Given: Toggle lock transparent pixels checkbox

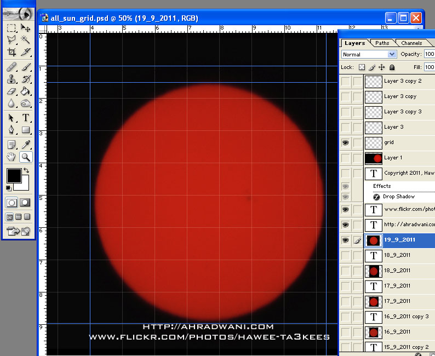Looking at the screenshot, I should click(x=362, y=67).
